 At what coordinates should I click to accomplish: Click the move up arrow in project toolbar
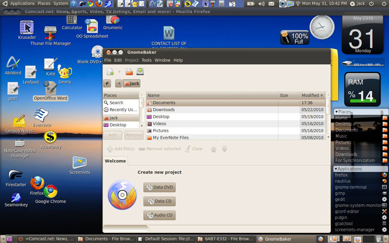click(213, 149)
